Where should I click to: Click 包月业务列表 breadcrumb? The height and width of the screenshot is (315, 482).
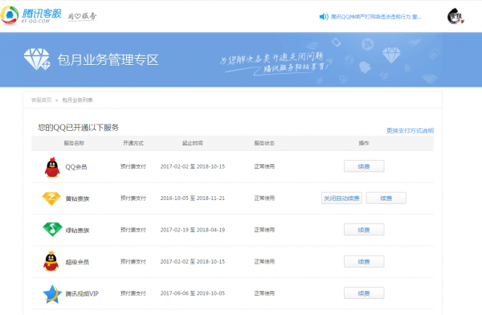[x=77, y=100]
